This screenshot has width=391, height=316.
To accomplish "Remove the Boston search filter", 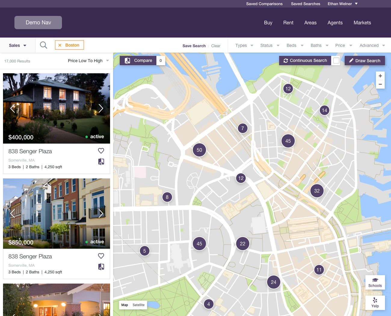I will [x=60, y=45].
